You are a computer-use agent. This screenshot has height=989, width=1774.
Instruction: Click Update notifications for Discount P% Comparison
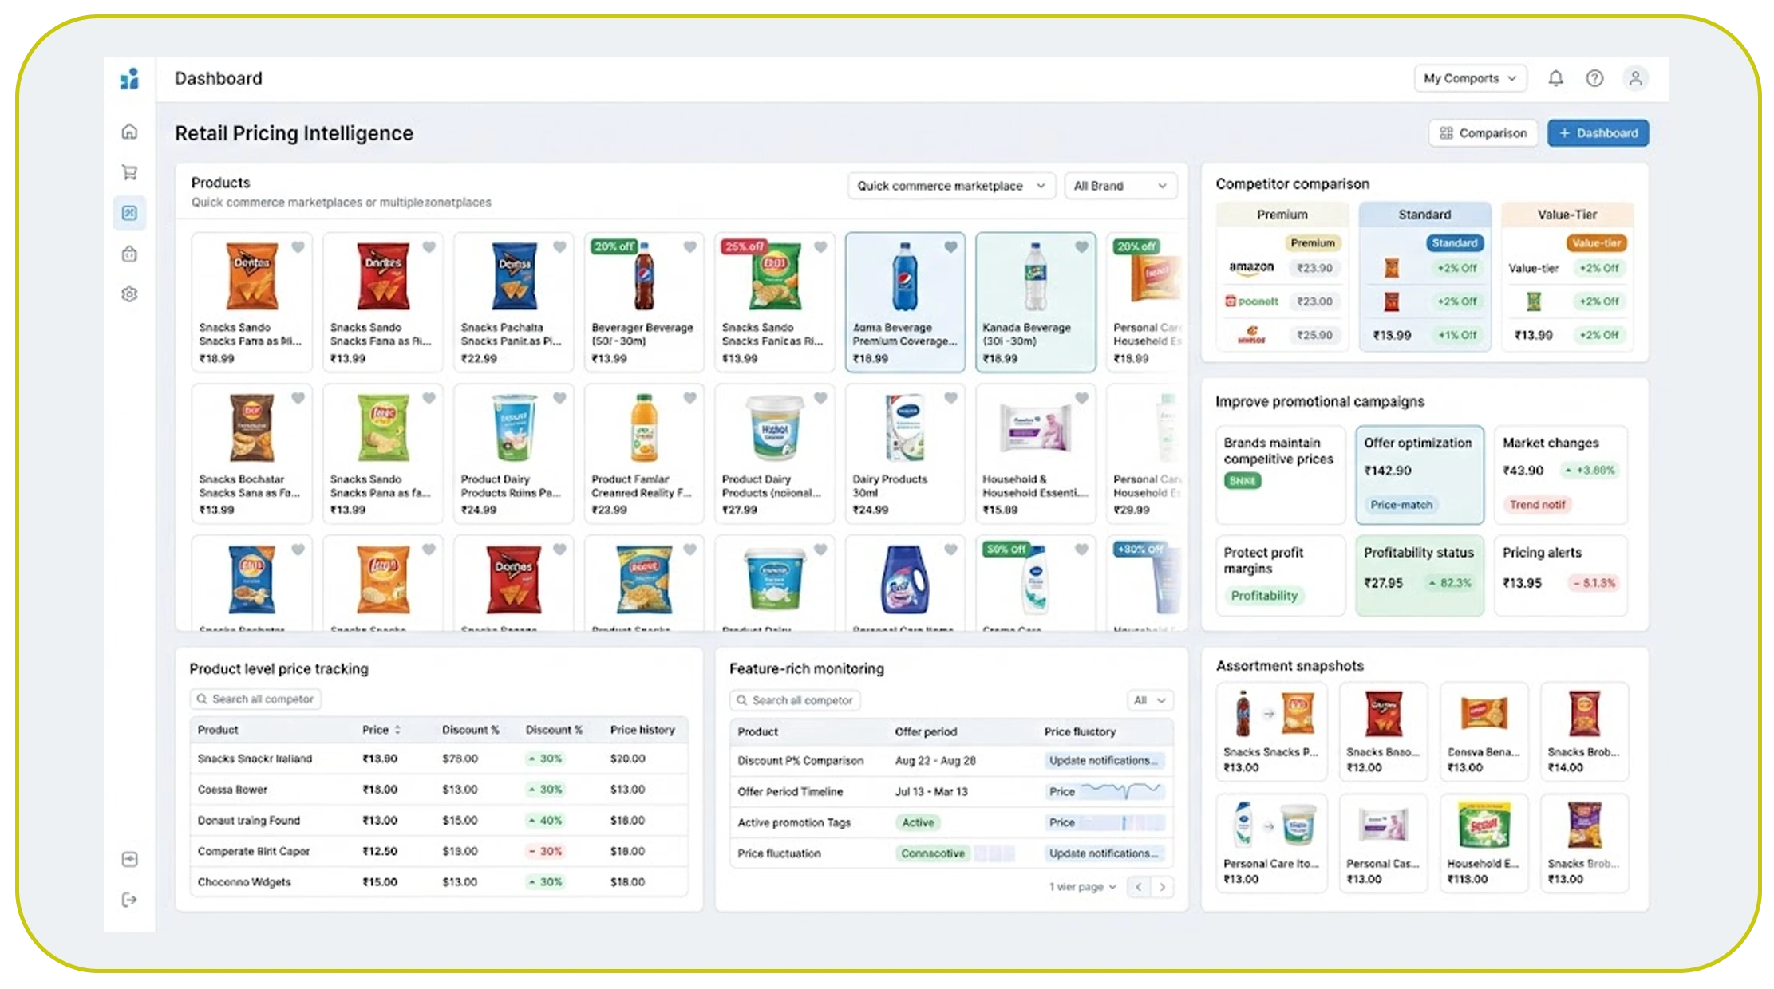[1104, 761]
